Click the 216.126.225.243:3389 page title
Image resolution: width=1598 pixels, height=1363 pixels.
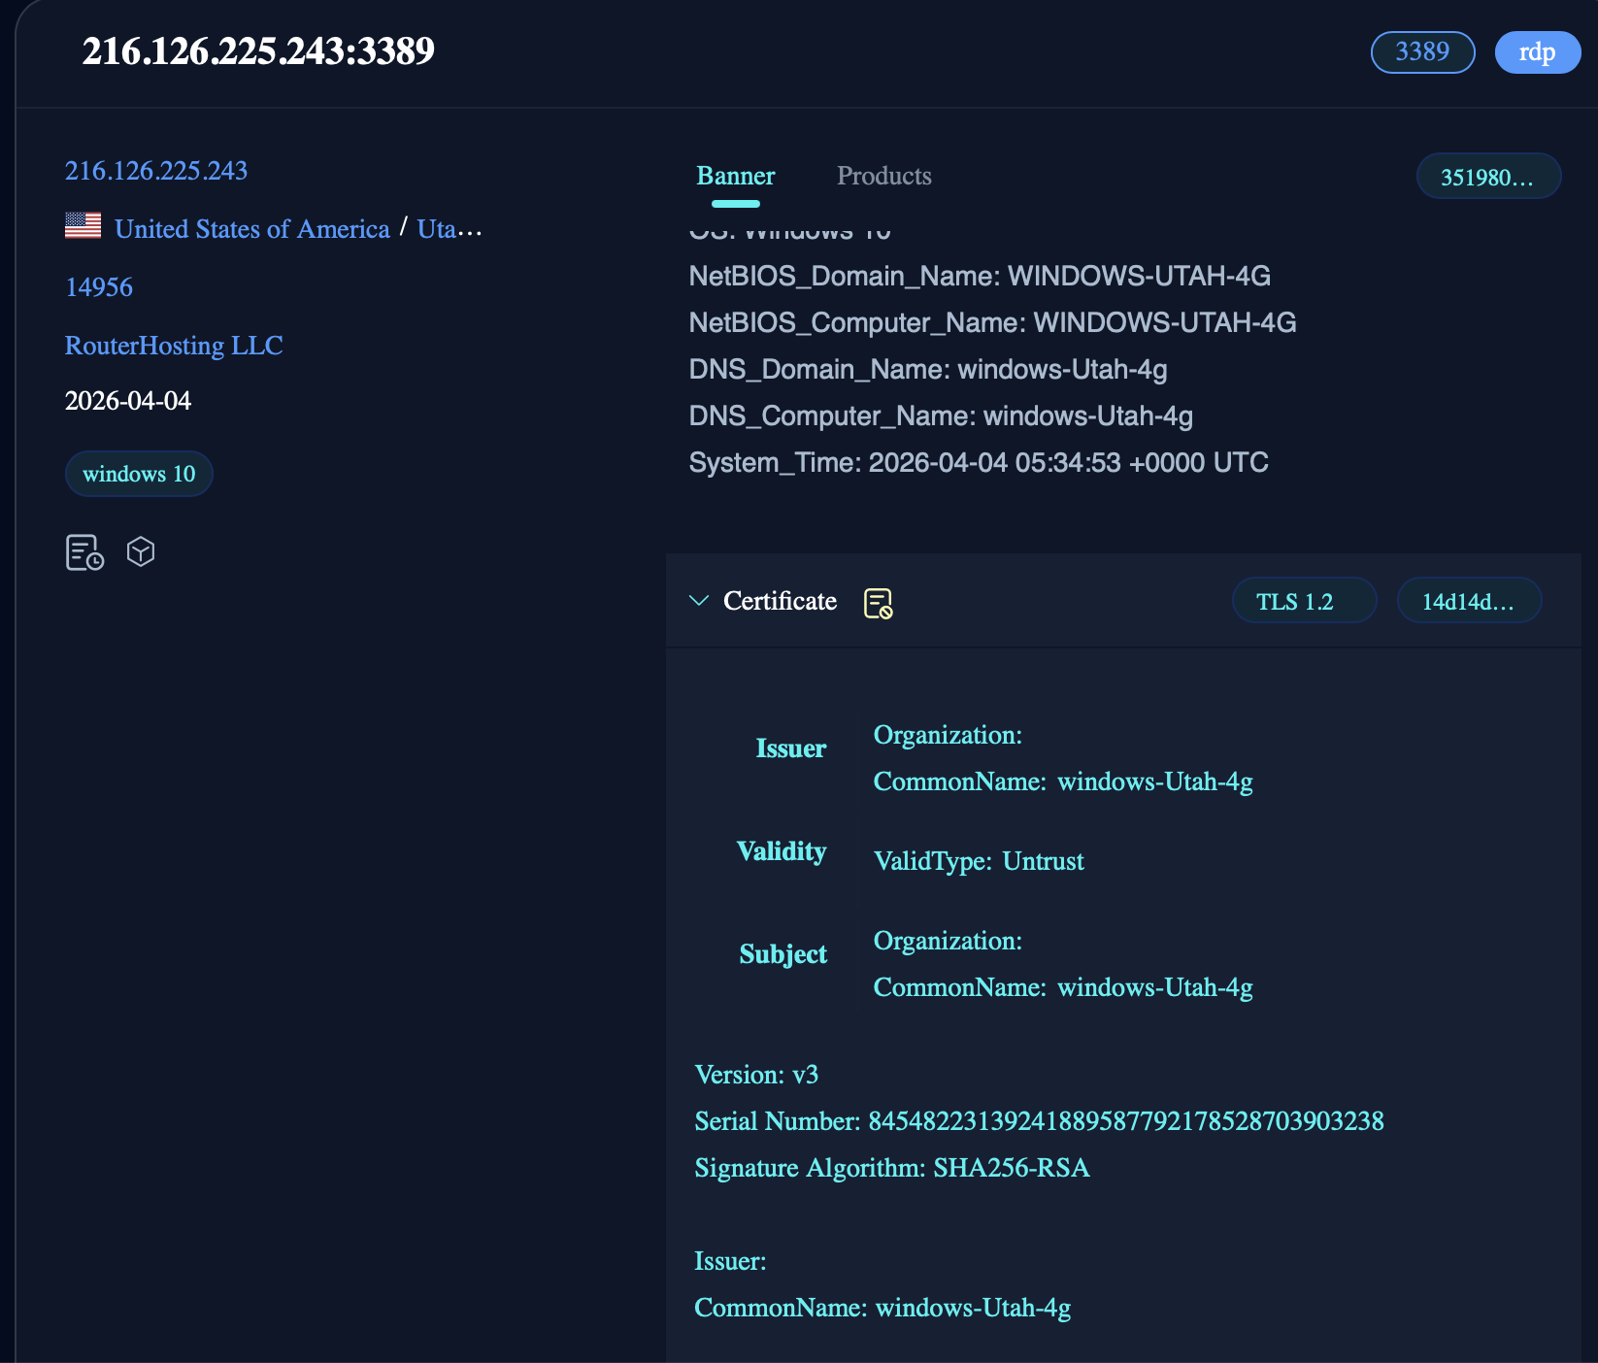pos(258,51)
